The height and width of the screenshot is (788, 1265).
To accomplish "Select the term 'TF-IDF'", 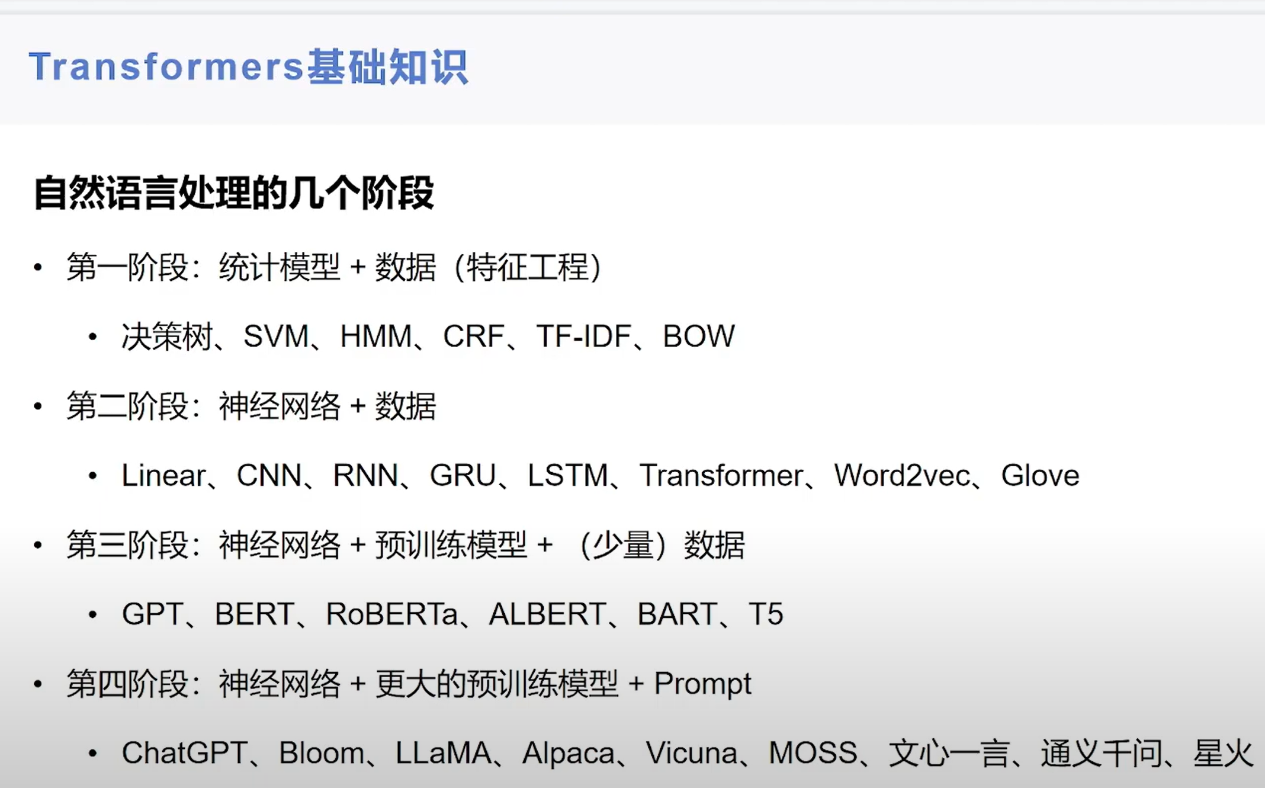I will click(583, 337).
